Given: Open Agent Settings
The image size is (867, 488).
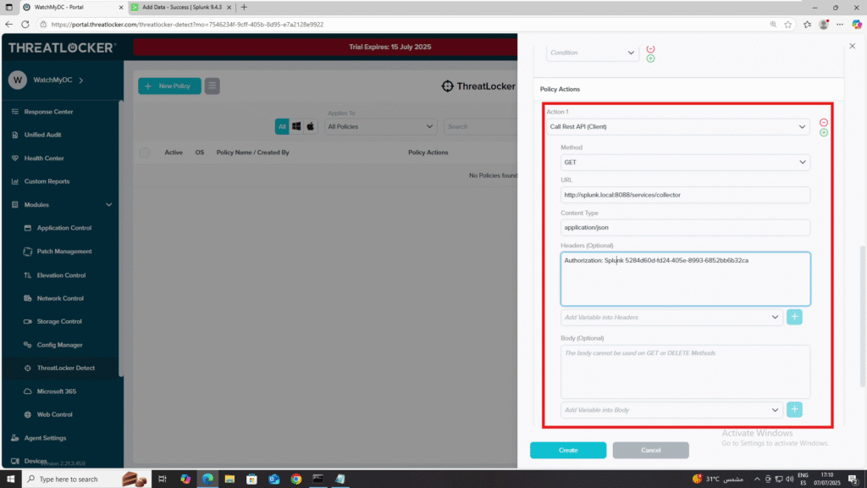Looking at the screenshot, I should tap(45, 438).
